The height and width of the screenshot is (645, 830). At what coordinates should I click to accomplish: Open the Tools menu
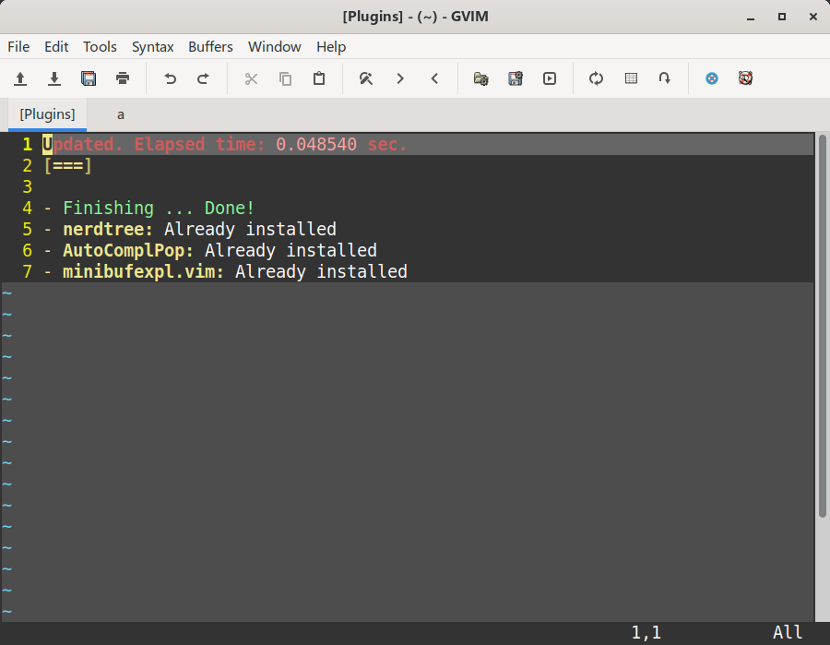coord(100,47)
